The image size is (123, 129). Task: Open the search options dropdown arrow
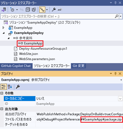pos(121,16)
